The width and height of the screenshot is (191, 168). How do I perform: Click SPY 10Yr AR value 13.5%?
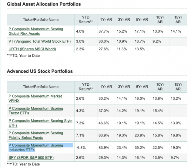(158, 158)
